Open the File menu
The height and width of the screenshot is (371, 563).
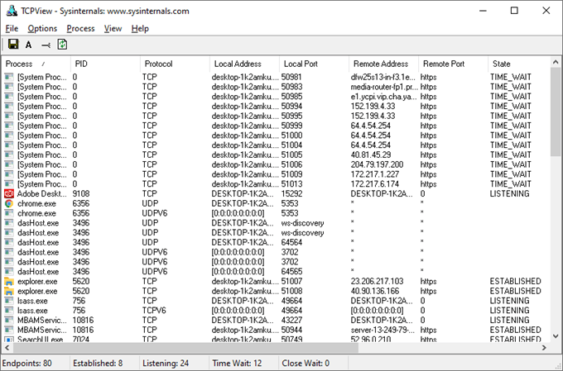tap(12, 28)
